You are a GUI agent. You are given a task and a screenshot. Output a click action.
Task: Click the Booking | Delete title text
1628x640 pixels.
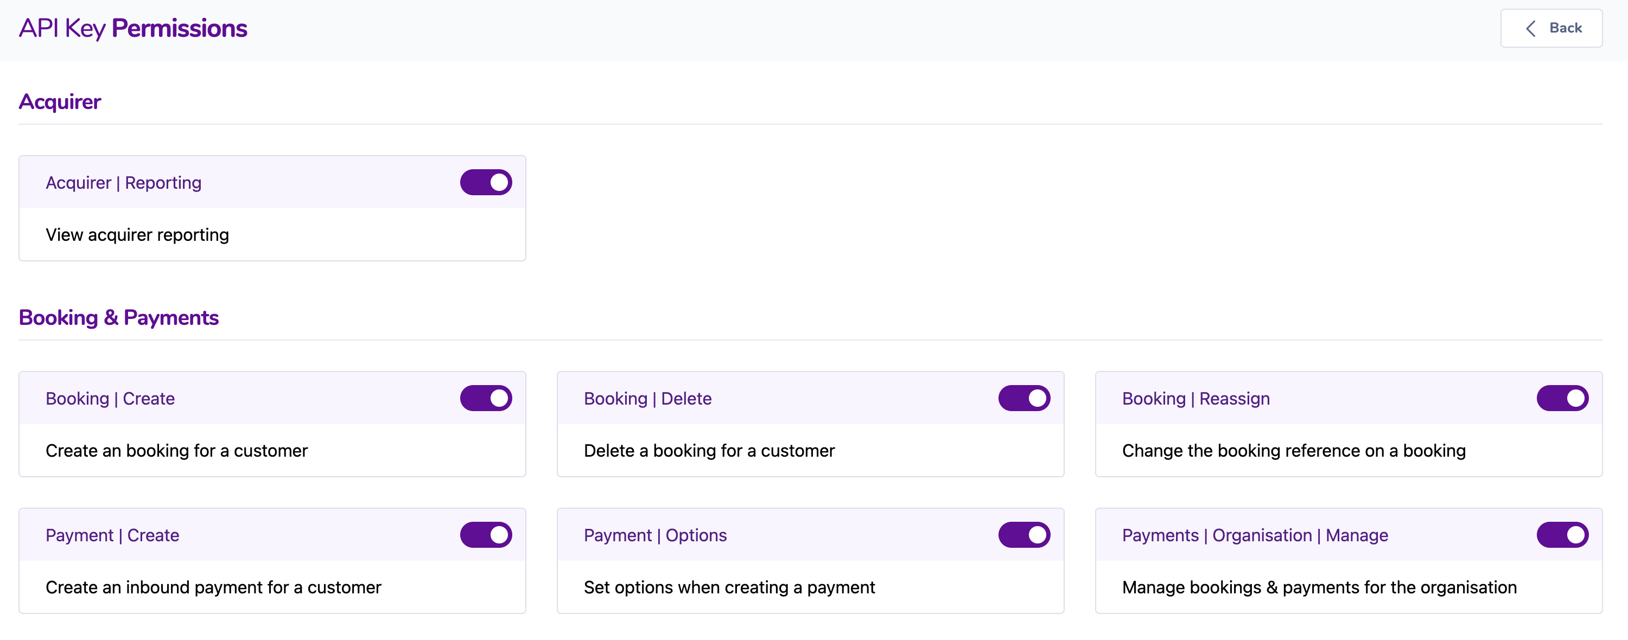[648, 399]
